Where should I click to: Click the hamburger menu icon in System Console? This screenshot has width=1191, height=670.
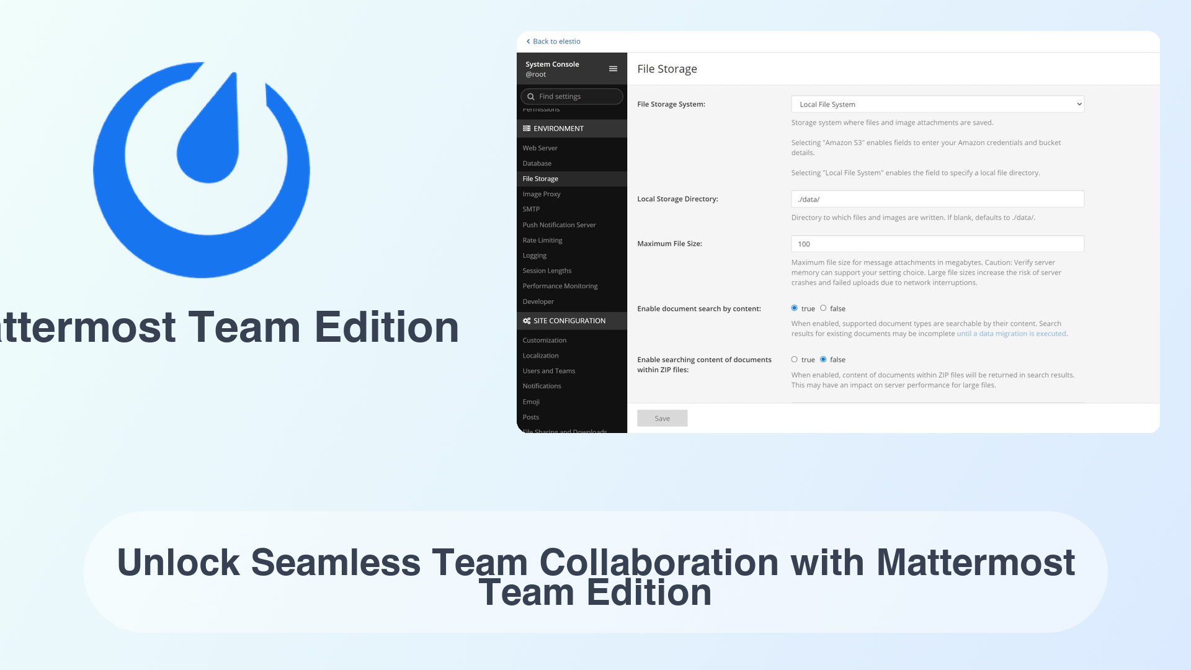(x=613, y=69)
